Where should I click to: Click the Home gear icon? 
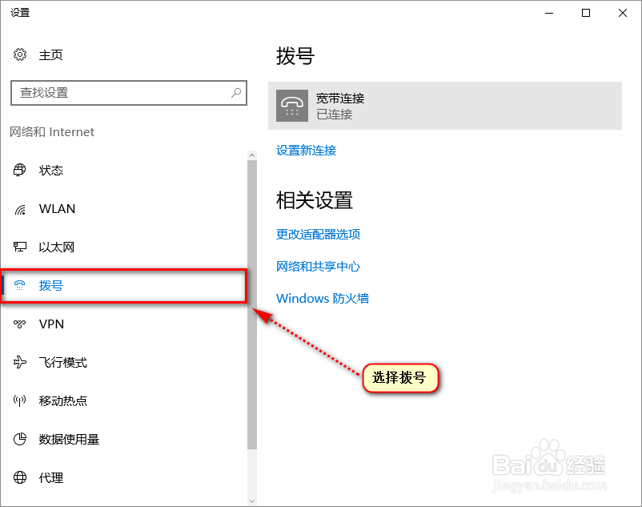click(20, 54)
